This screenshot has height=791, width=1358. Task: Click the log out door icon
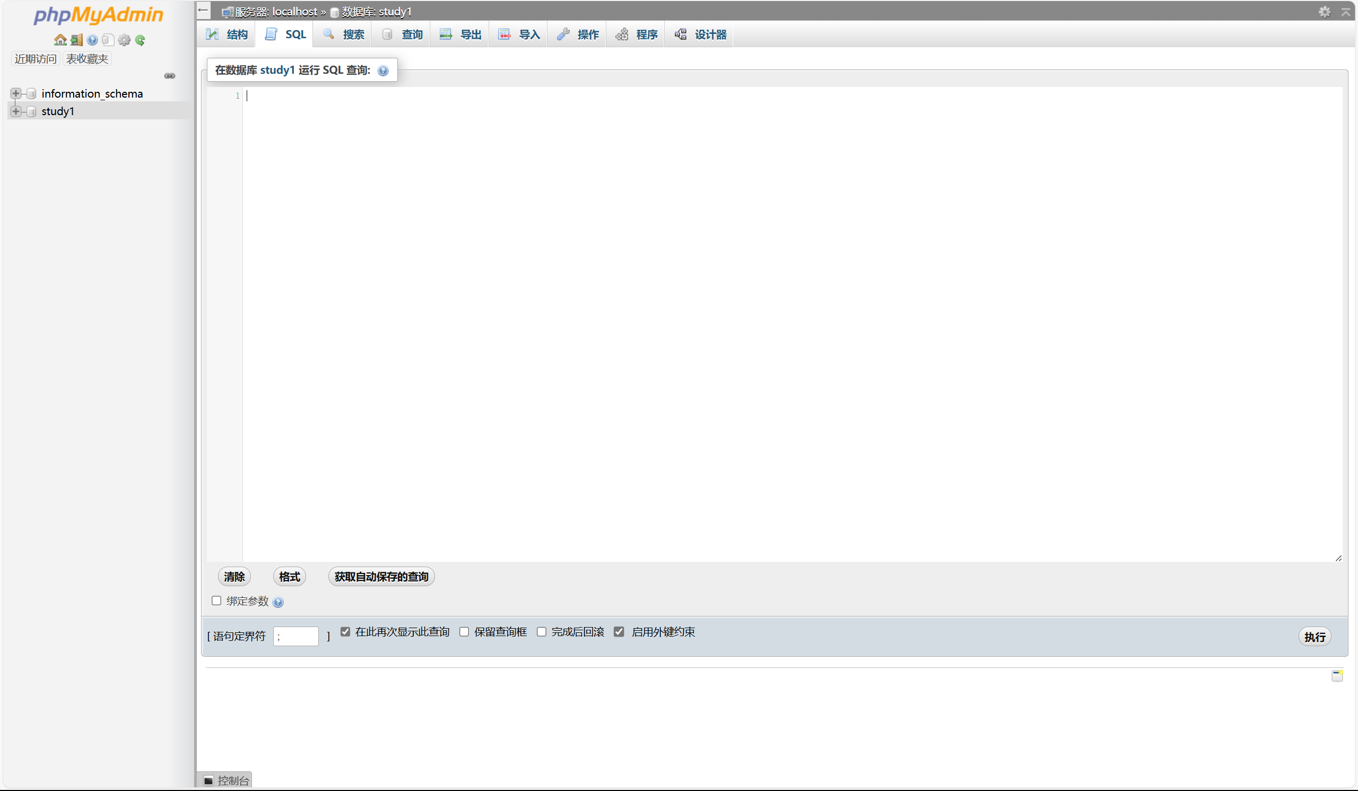click(76, 40)
